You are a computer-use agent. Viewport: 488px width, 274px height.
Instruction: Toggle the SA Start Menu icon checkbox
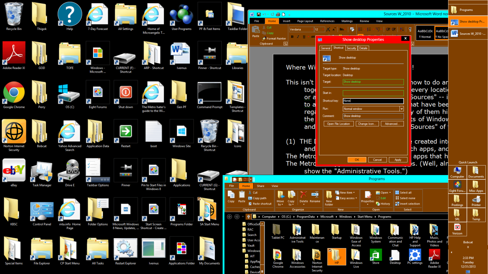pos(199,199)
